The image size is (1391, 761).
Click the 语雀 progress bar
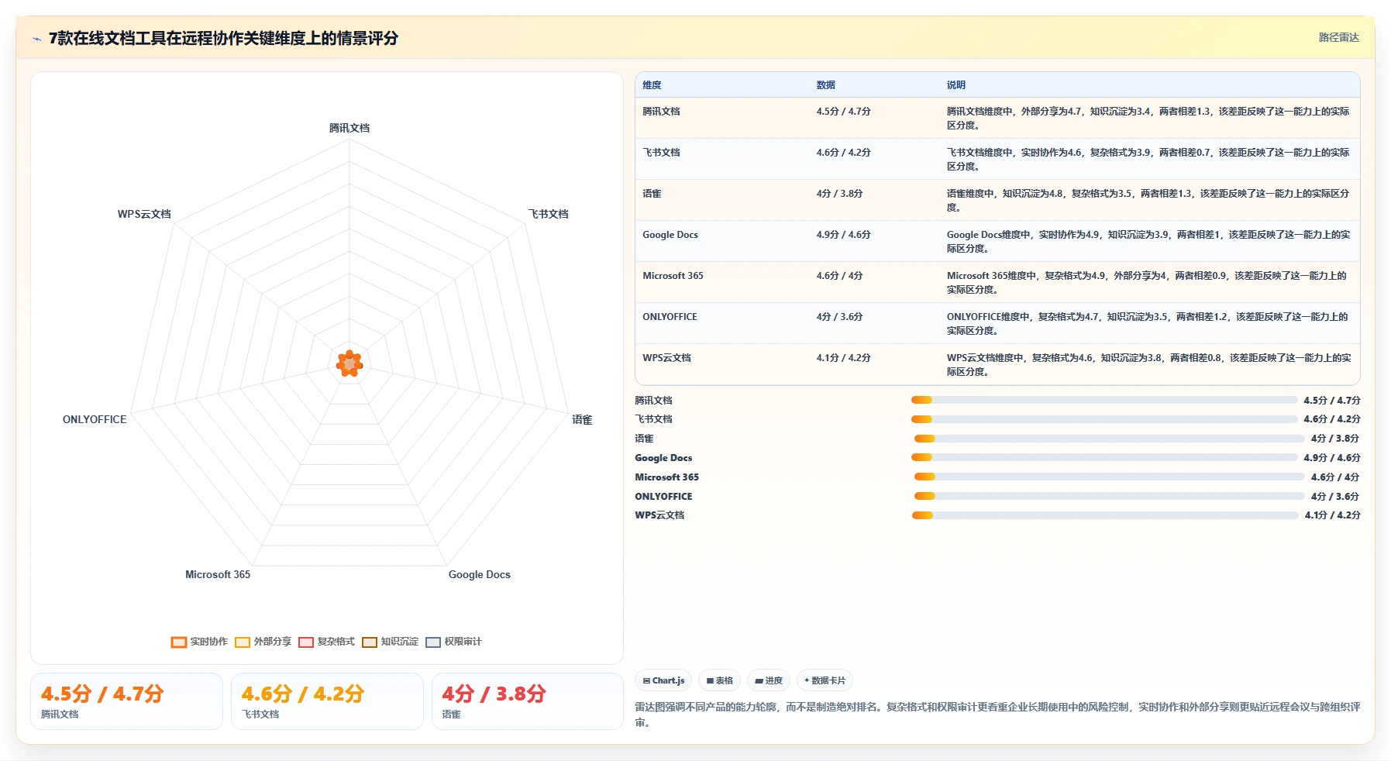[1110, 438]
